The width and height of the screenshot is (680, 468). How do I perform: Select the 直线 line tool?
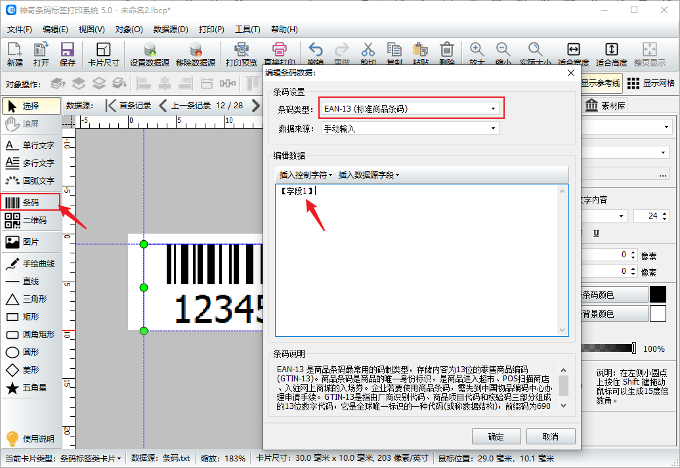(31, 282)
